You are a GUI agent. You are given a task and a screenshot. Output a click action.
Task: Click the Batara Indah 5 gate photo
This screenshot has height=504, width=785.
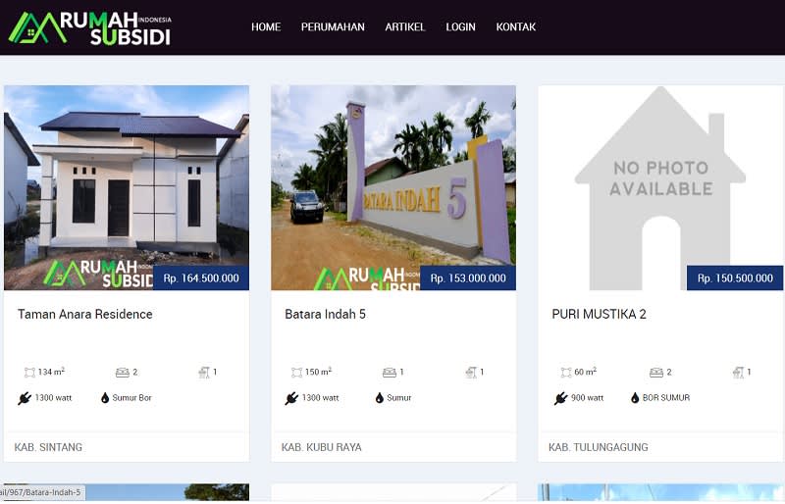pyautogui.click(x=393, y=187)
